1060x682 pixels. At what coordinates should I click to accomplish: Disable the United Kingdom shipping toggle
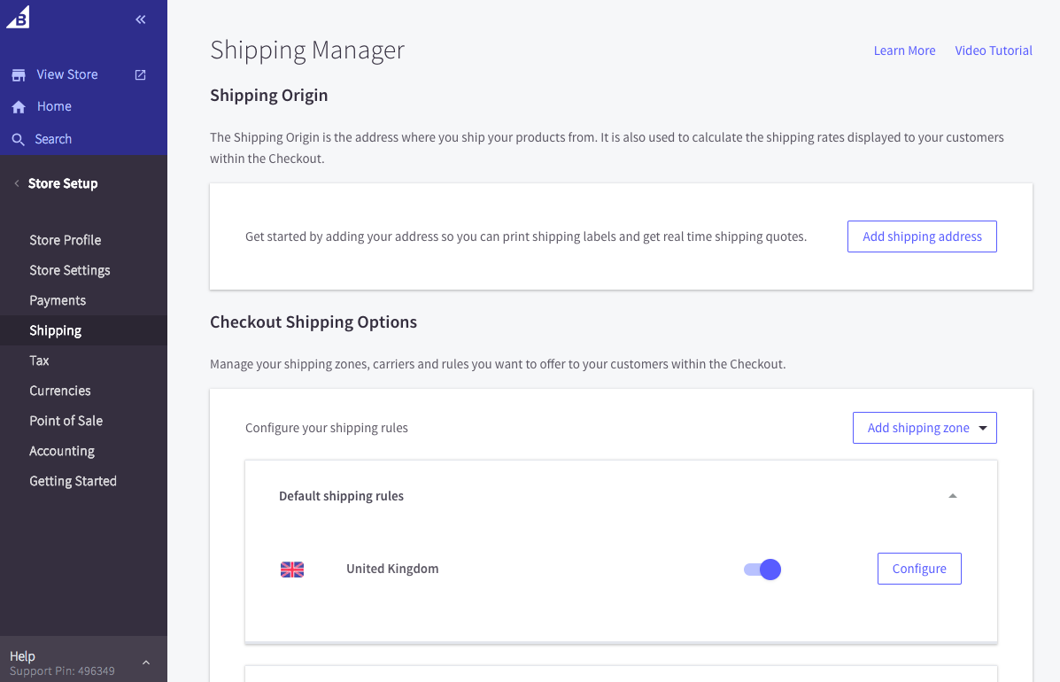pyautogui.click(x=762, y=570)
